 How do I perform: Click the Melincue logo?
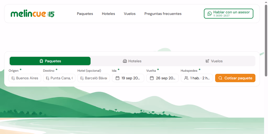[32, 14]
